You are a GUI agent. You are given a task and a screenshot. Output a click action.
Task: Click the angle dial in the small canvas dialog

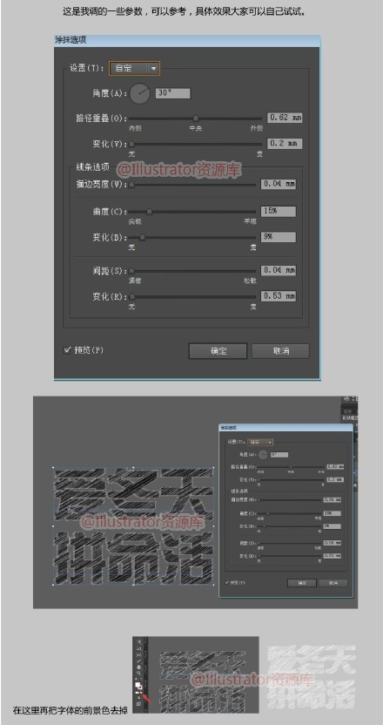[x=263, y=455]
